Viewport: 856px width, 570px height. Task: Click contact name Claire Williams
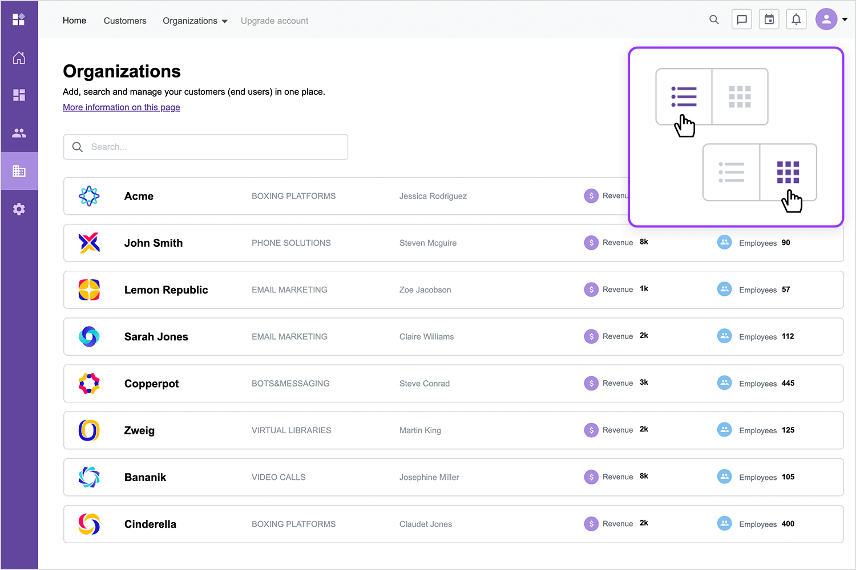[427, 337]
